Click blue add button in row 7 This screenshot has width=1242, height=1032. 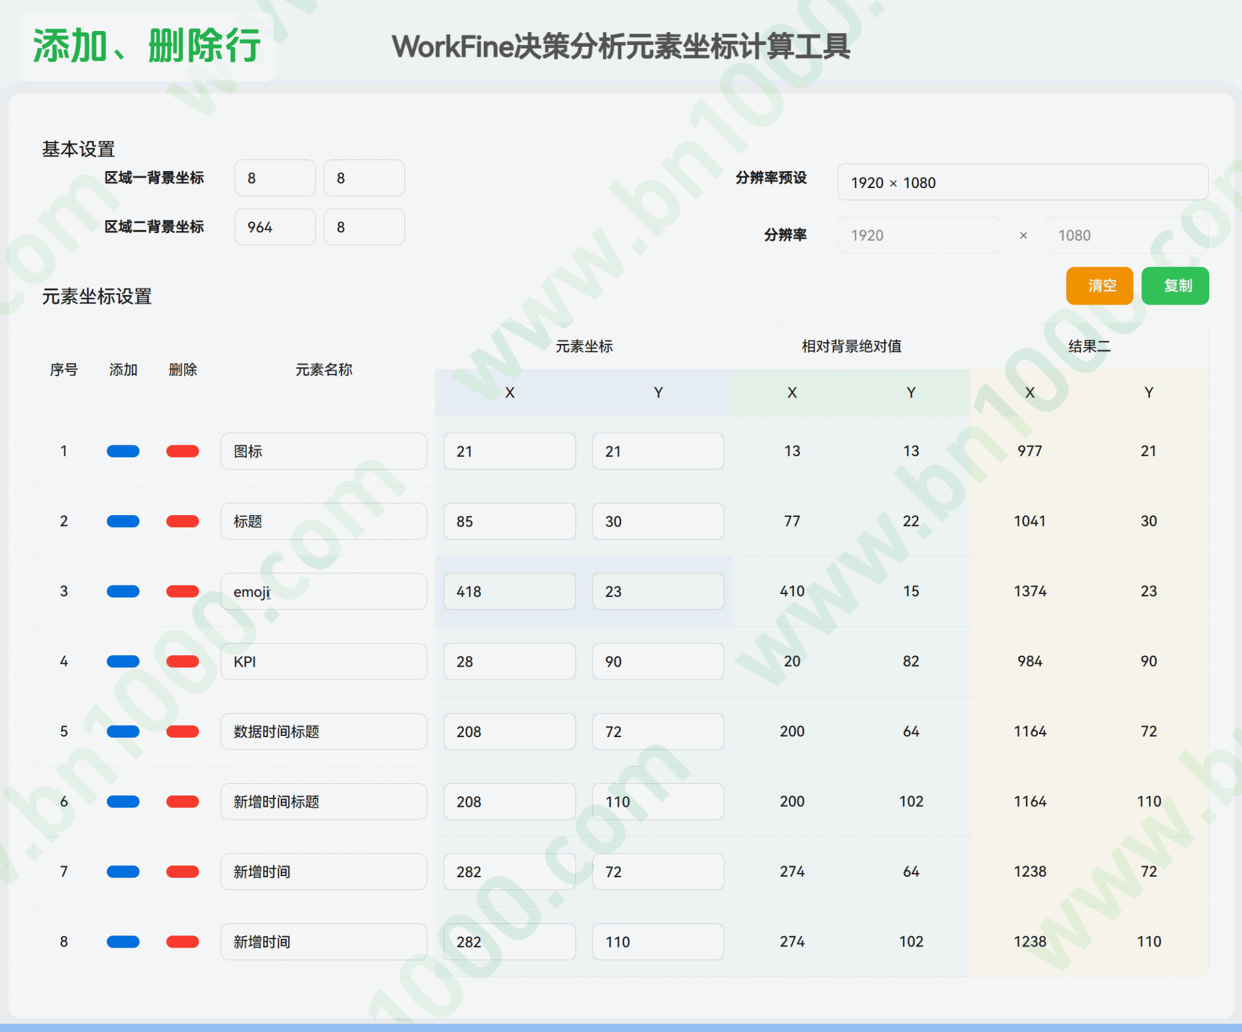[x=123, y=872]
